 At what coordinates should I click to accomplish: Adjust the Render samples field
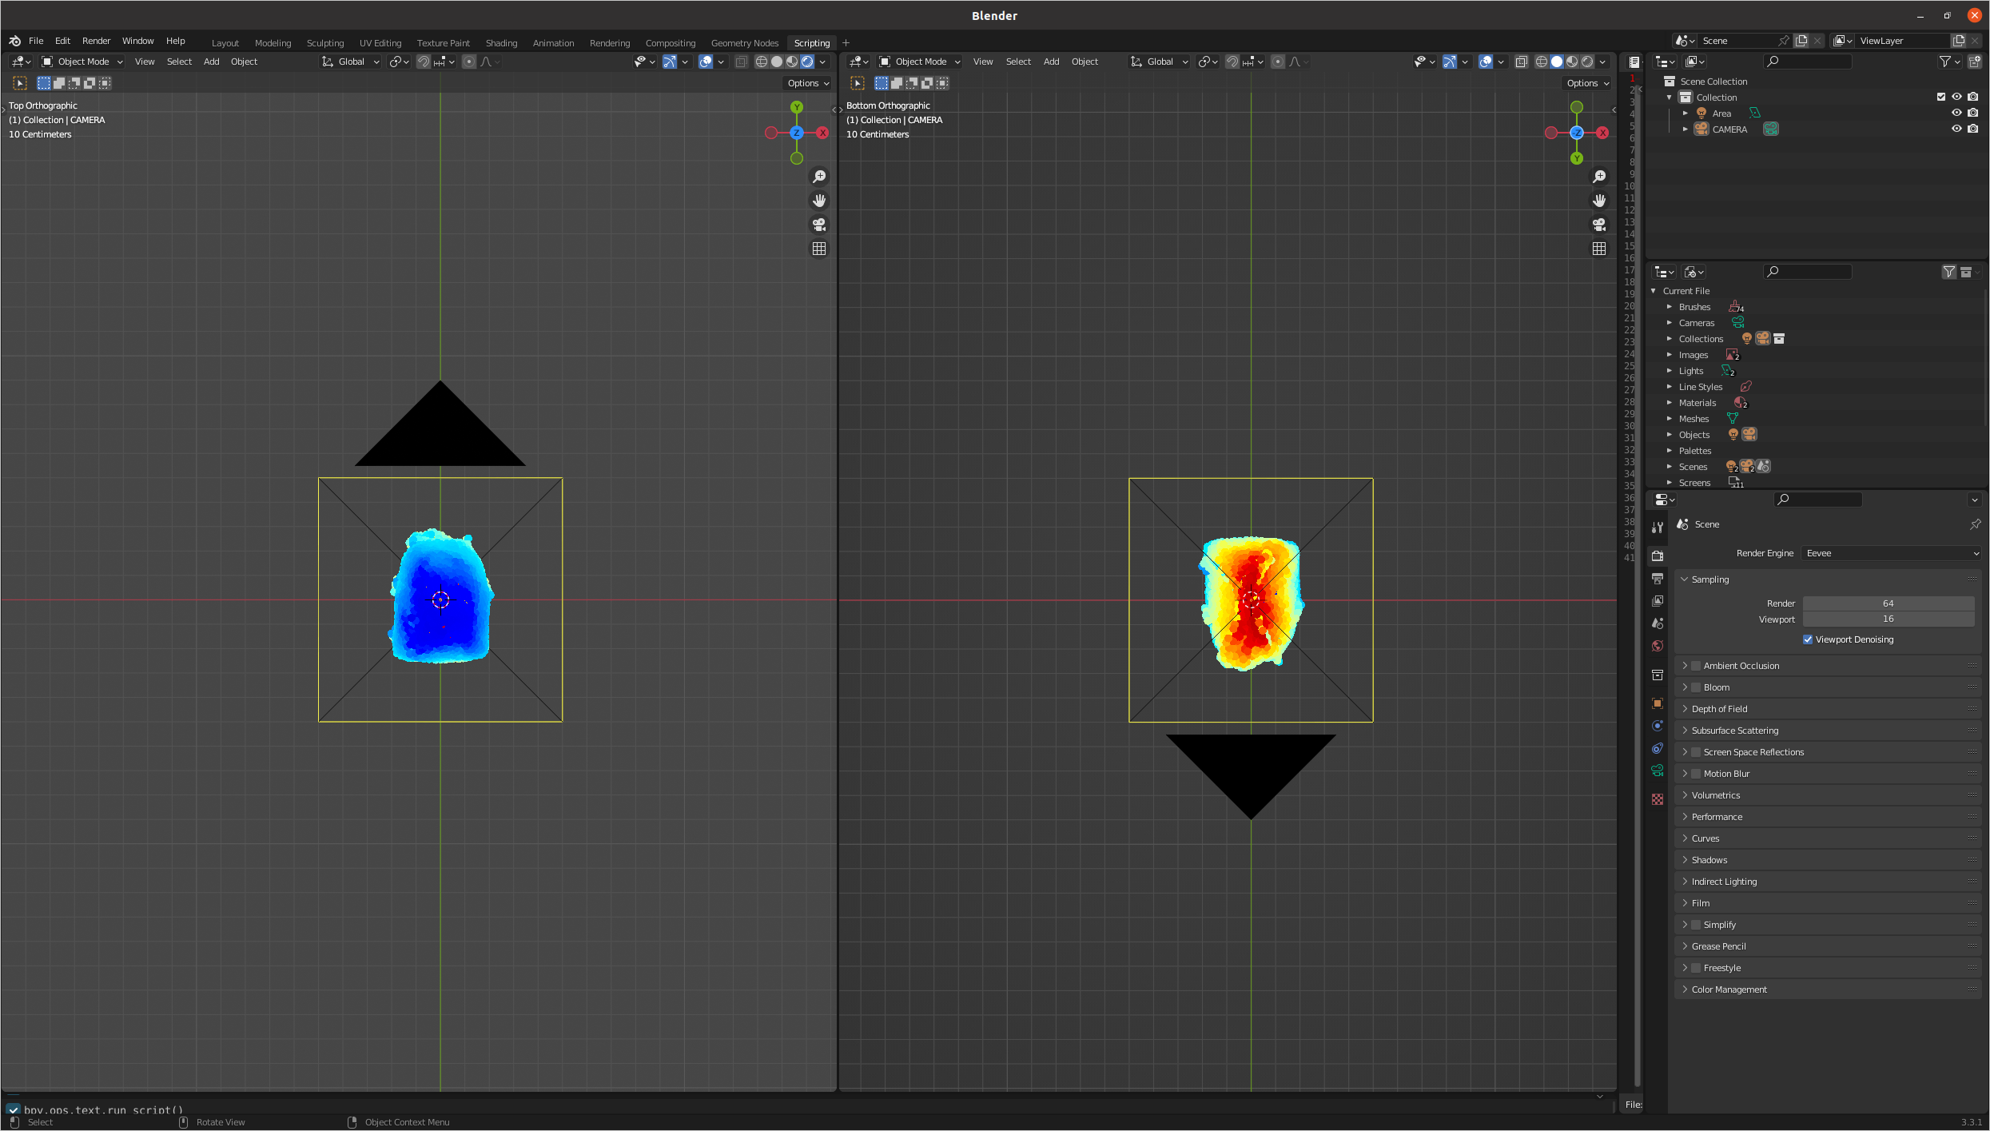(1888, 603)
